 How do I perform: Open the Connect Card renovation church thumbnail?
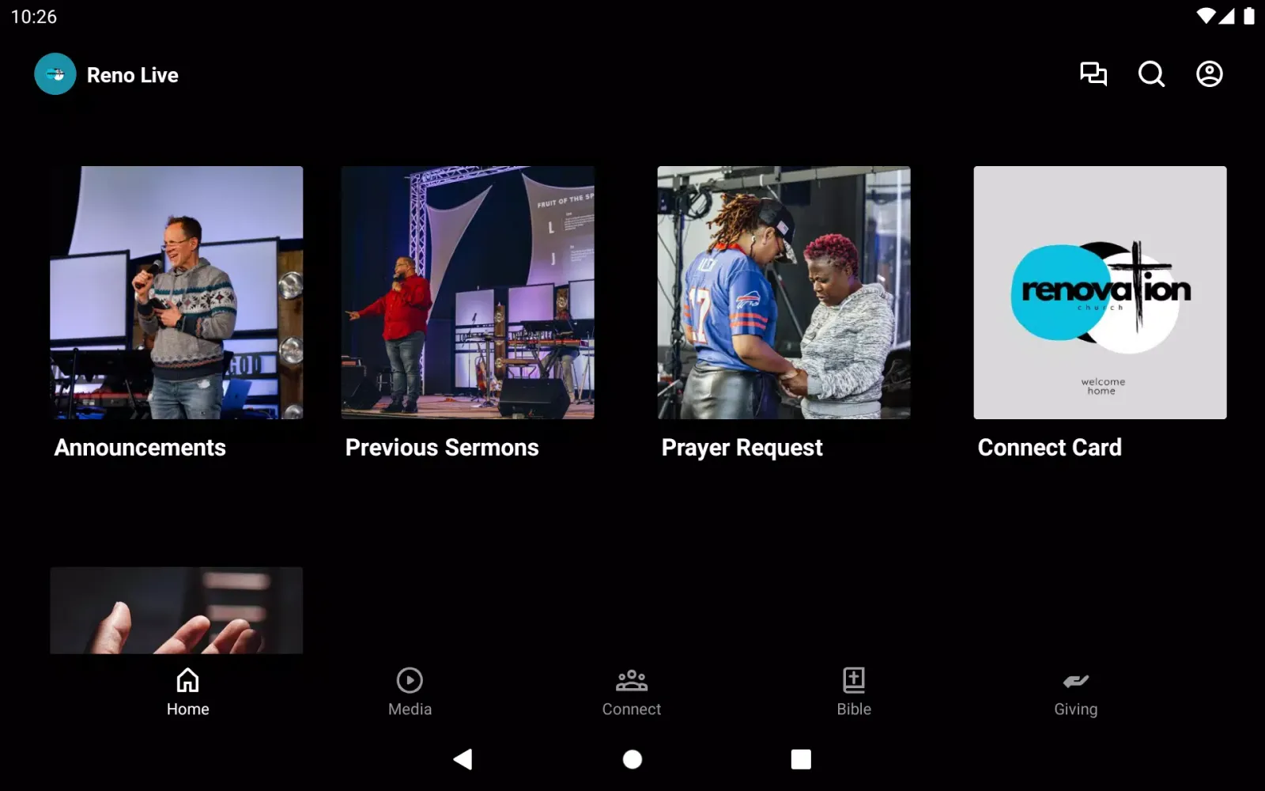pos(1101,293)
